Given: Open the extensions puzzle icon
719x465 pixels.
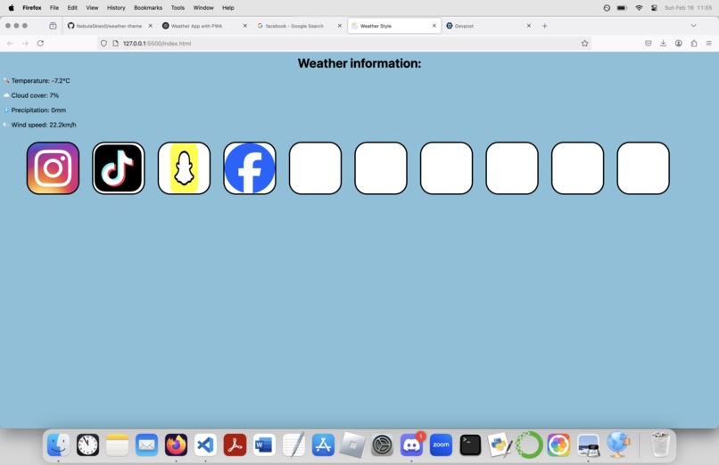Looking at the screenshot, I should [694, 43].
